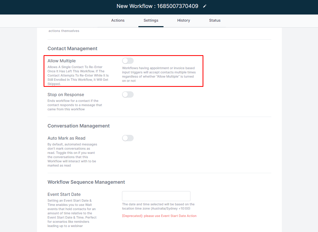Enable Auto Mark as Read
The width and height of the screenshot is (318, 232).
(128, 138)
